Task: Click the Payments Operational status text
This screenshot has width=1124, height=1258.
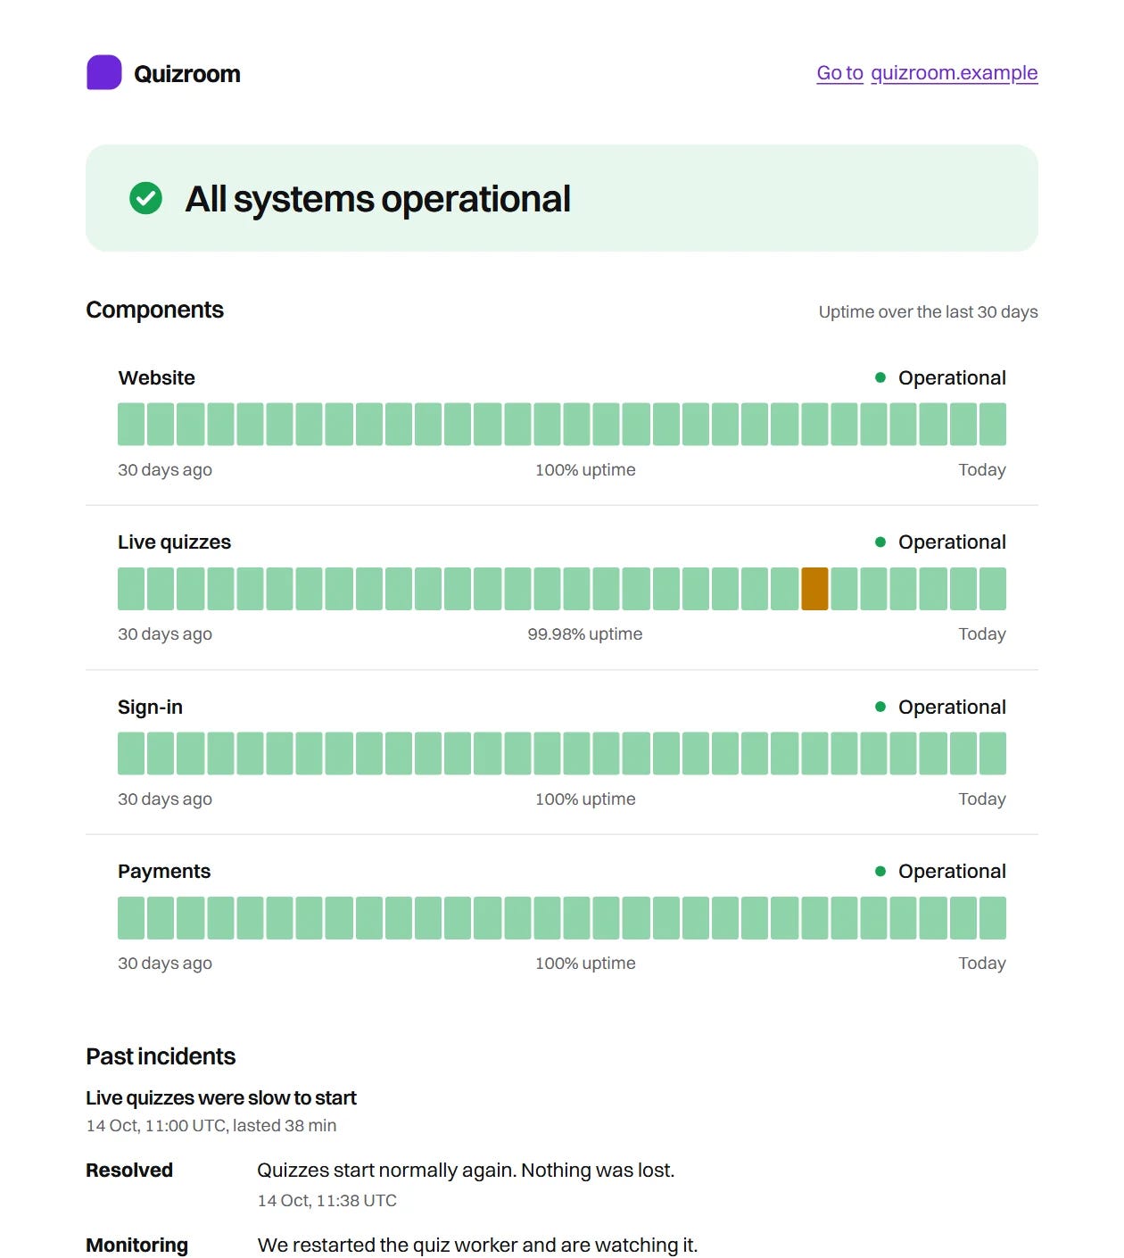Action: 952,871
